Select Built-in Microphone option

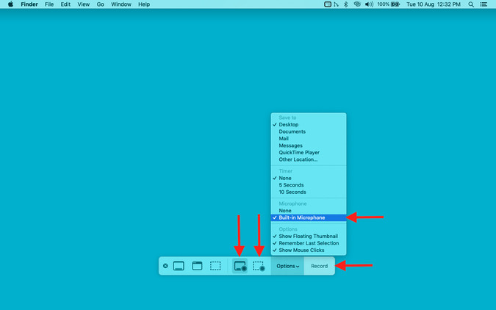tap(309, 217)
